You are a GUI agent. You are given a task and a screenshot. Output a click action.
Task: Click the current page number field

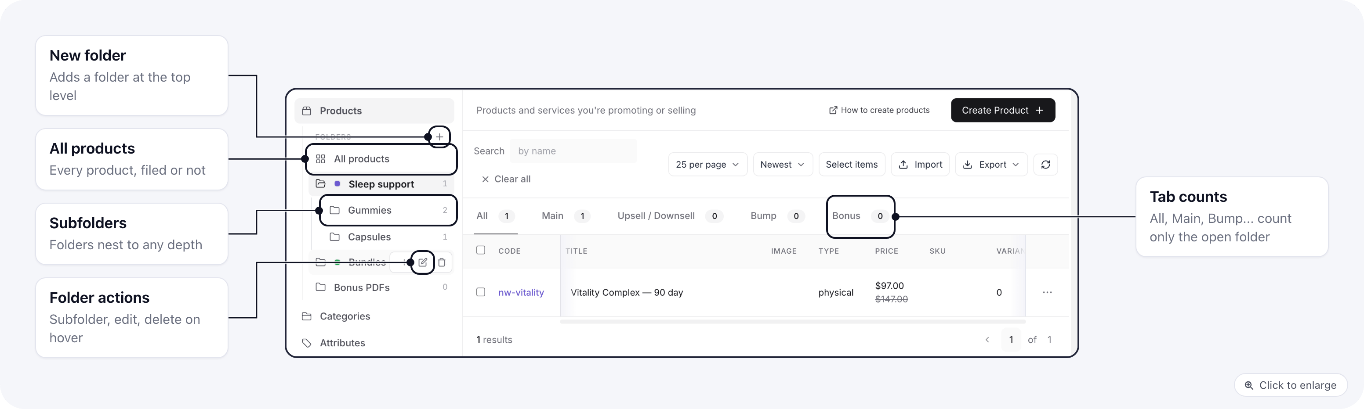coord(1011,340)
